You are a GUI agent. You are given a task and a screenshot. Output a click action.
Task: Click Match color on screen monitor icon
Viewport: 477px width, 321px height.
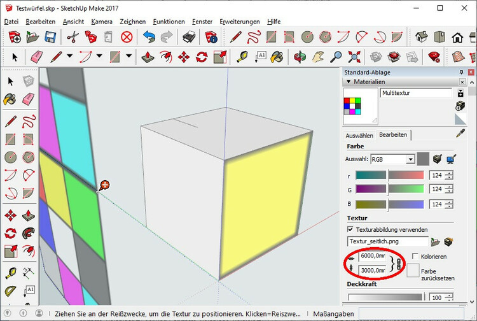tap(451, 159)
